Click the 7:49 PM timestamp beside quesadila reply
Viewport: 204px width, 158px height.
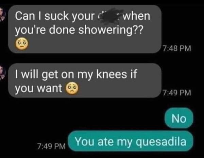click(51, 146)
